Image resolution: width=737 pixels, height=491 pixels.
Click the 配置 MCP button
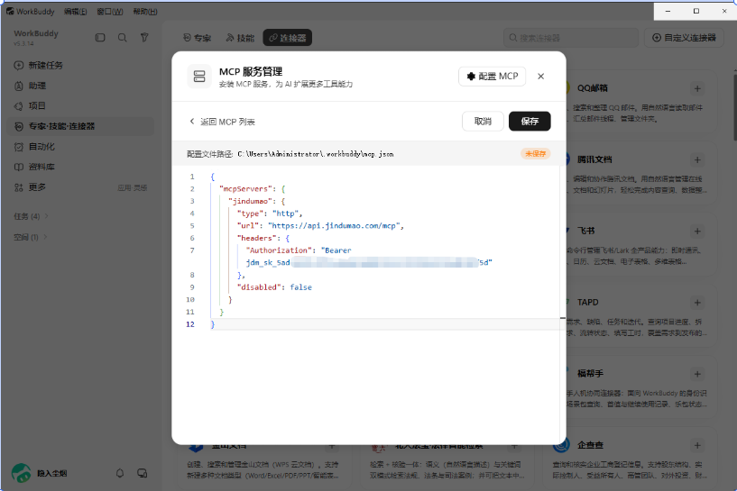[x=493, y=77]
